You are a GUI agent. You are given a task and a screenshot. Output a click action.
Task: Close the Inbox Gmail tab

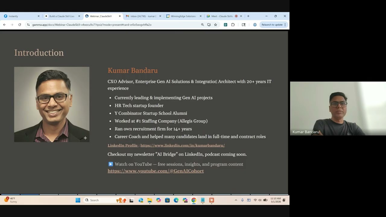(x=160, y=16)
